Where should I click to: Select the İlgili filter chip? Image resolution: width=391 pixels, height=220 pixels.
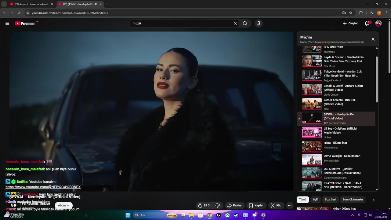(316, 200)
